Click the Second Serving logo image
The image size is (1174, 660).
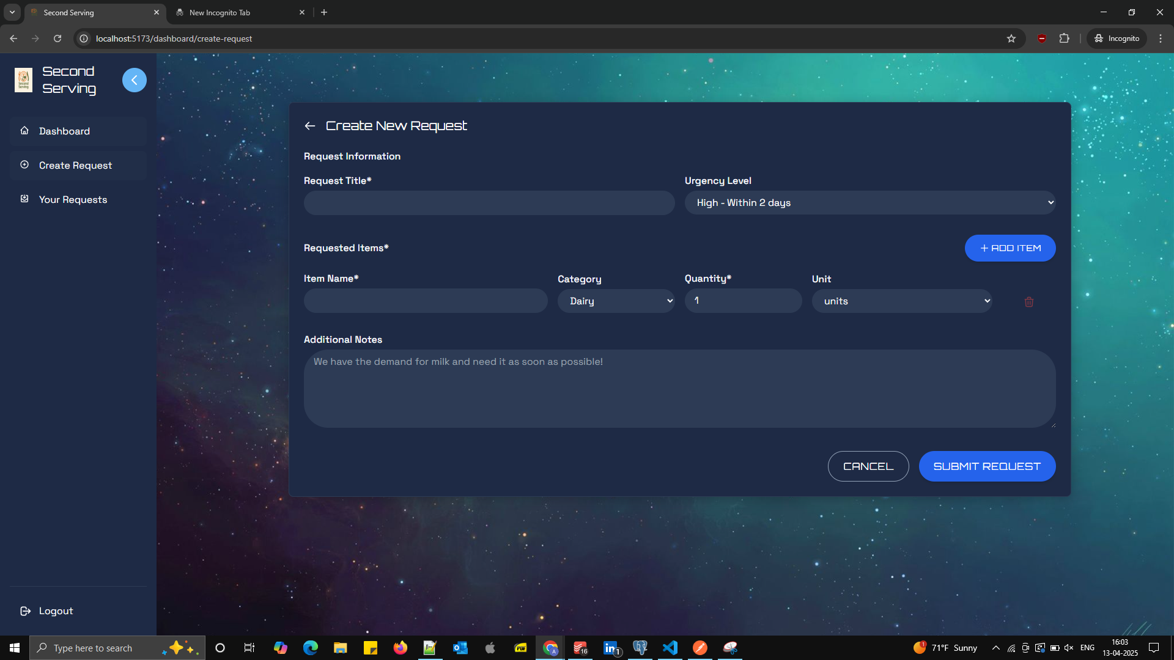point(23,80)
